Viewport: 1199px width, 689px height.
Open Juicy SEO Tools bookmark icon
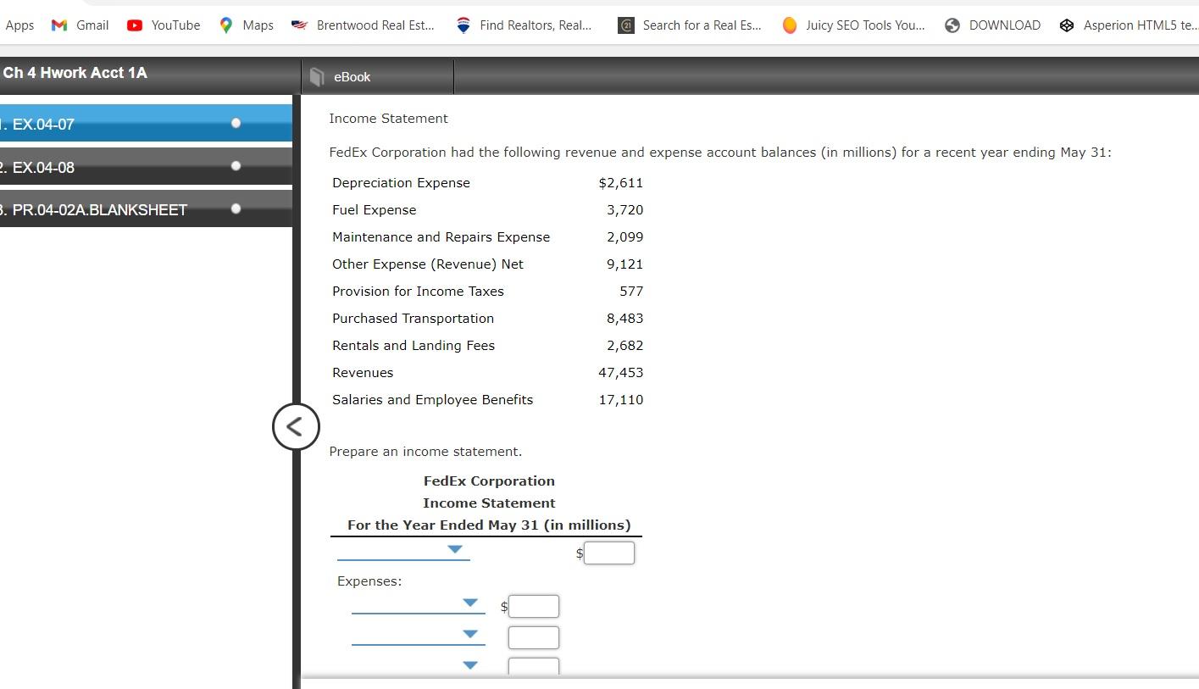789,25
